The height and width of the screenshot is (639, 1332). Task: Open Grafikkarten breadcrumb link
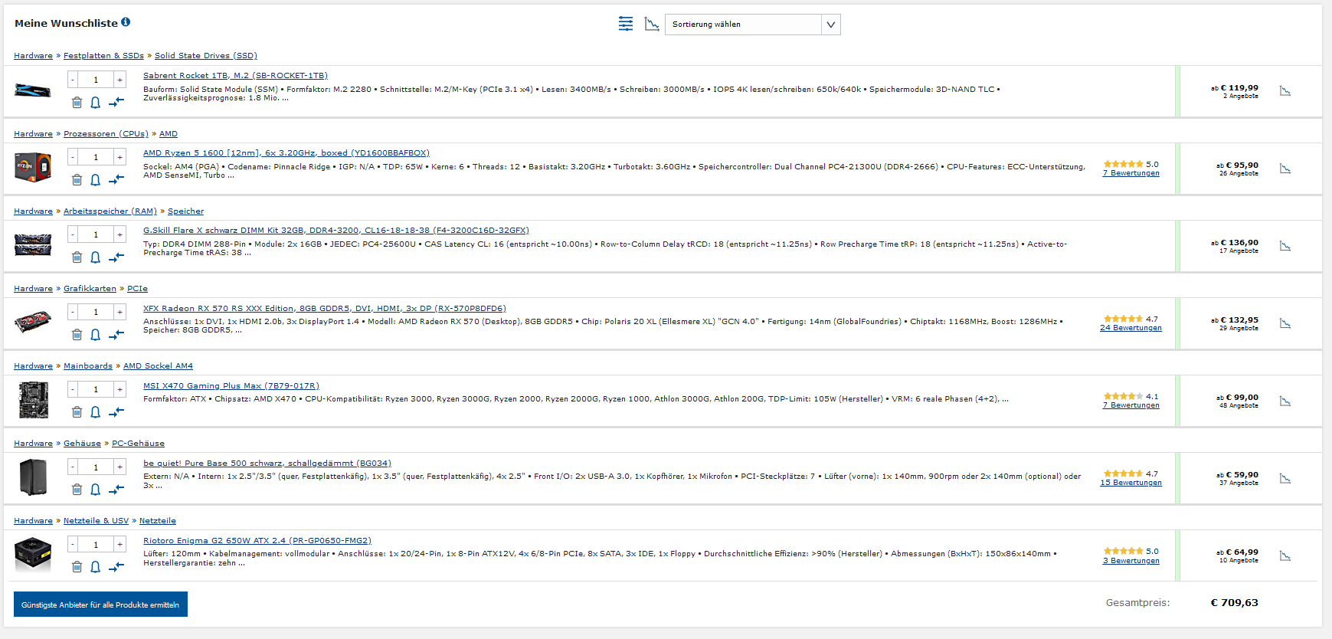click(x=90, y=288)
